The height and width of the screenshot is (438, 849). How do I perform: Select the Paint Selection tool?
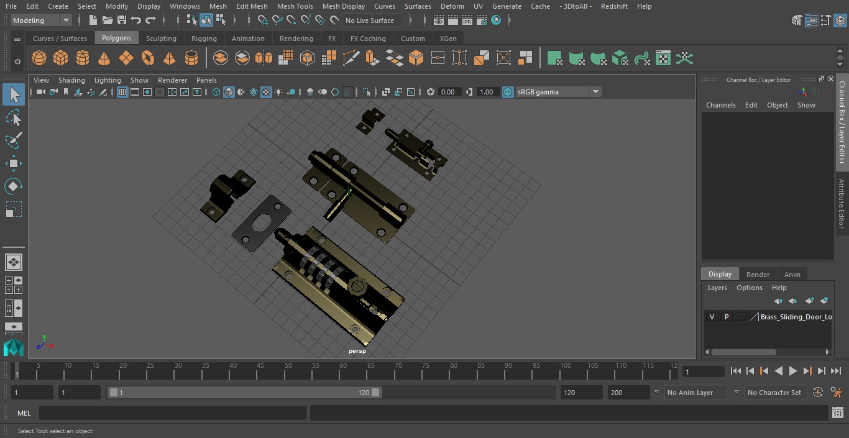[x=13, y=140]
